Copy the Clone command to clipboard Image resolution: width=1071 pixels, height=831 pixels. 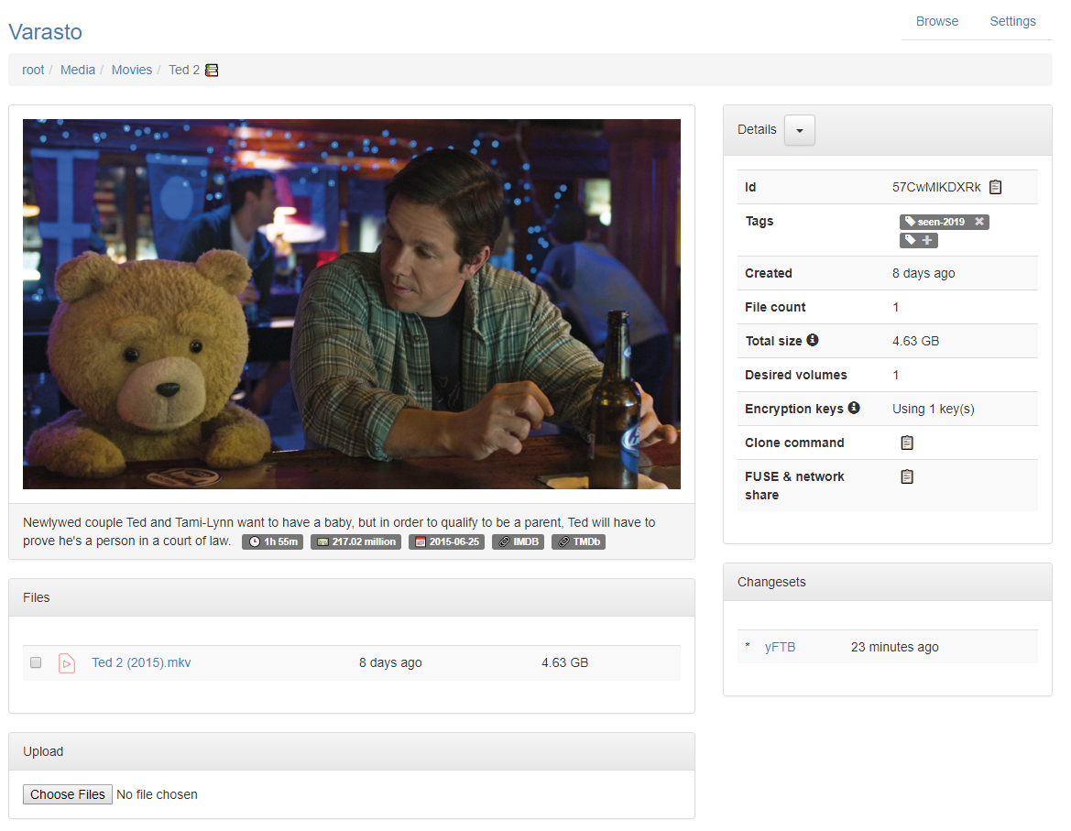[x=907, y=443]
